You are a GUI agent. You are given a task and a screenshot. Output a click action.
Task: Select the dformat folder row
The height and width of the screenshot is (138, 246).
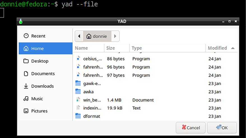pyautogui.click(x=155, y=116)
